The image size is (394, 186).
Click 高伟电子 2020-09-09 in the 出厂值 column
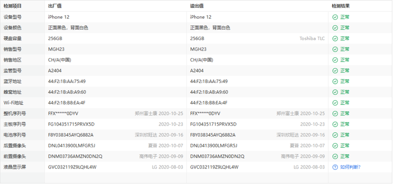pyautogui.click(x=161, y=156)
